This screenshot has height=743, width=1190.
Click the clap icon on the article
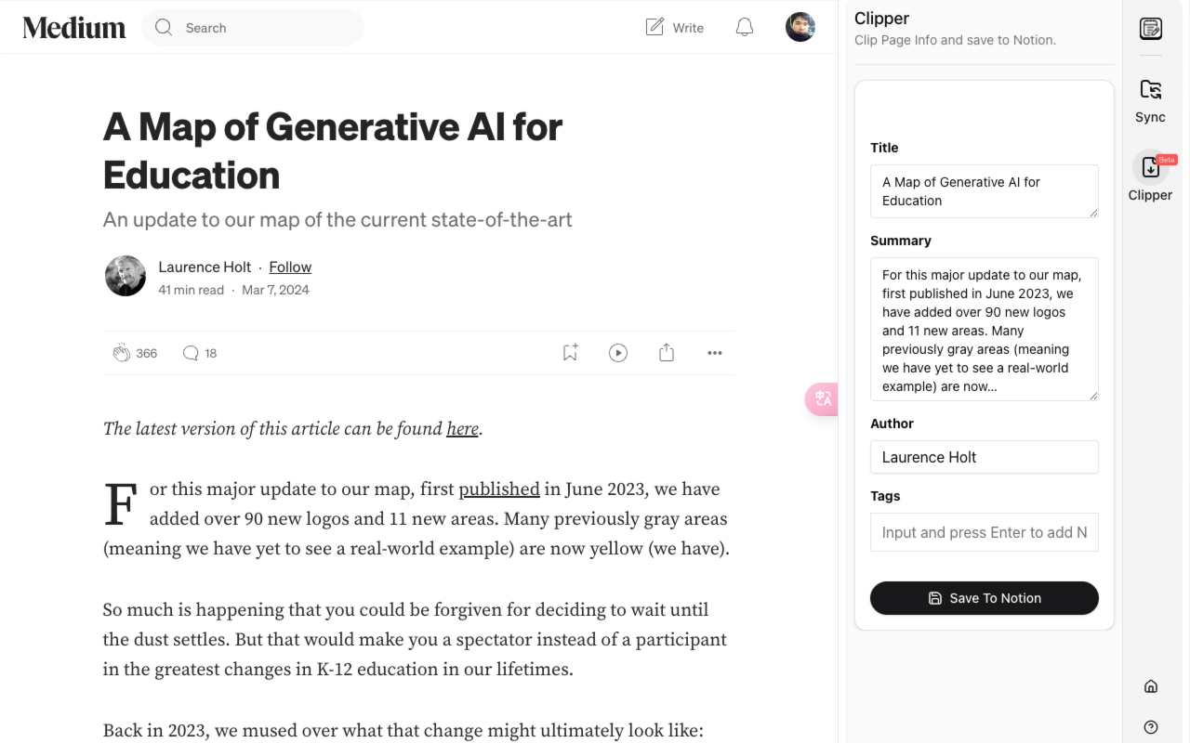122,353
